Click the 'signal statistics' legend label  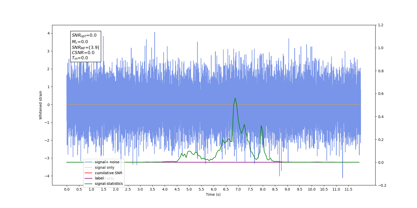pyautogui.click(x=109, y=184)
